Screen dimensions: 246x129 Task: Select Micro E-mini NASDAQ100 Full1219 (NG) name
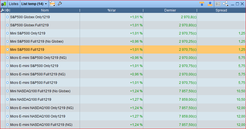pos(41,125)
